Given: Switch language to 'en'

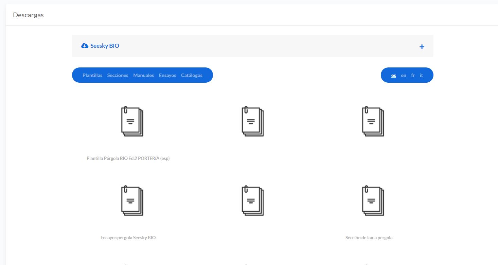Looking at the screenshot, I should pos(404,75).
